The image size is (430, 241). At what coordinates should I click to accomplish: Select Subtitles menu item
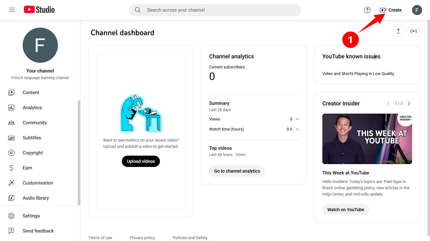point(32,138)
